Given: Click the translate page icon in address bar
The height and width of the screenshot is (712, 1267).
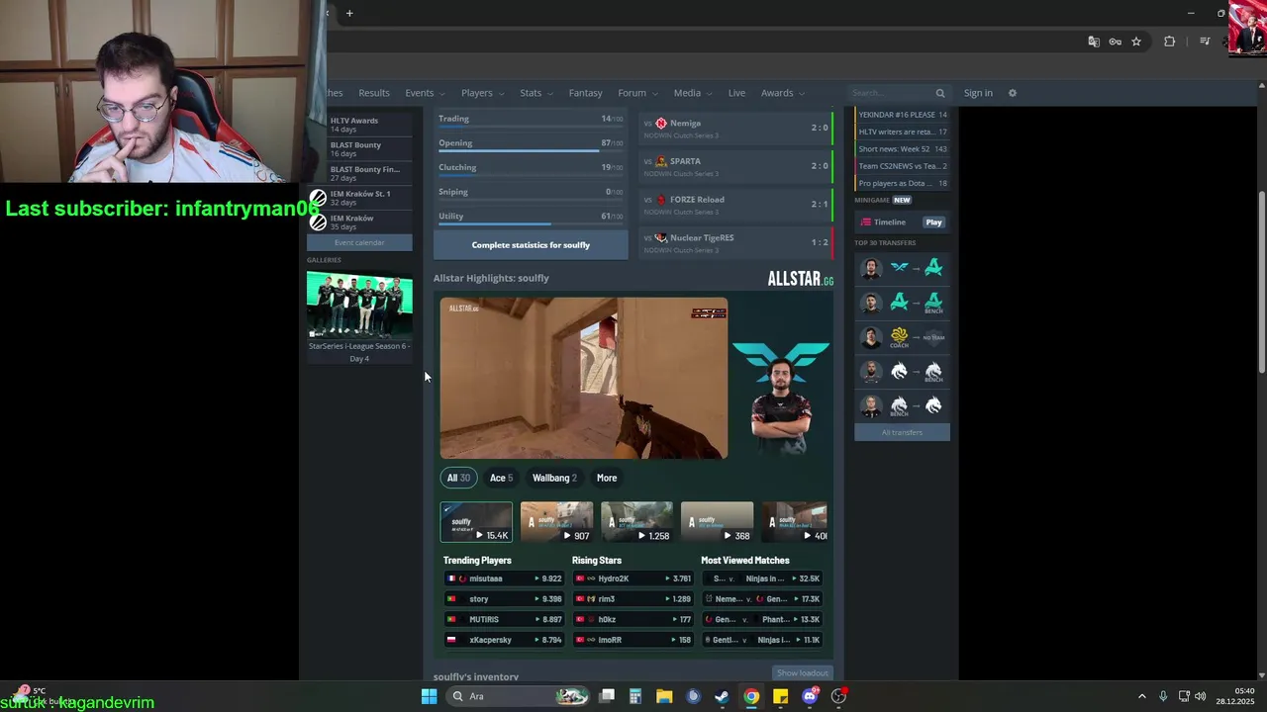Looking at the screenshot, I should click(1094, 42).
